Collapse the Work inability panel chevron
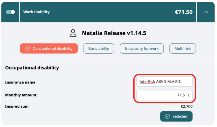This screenshot has height=127, width=217. click(206, 12)
